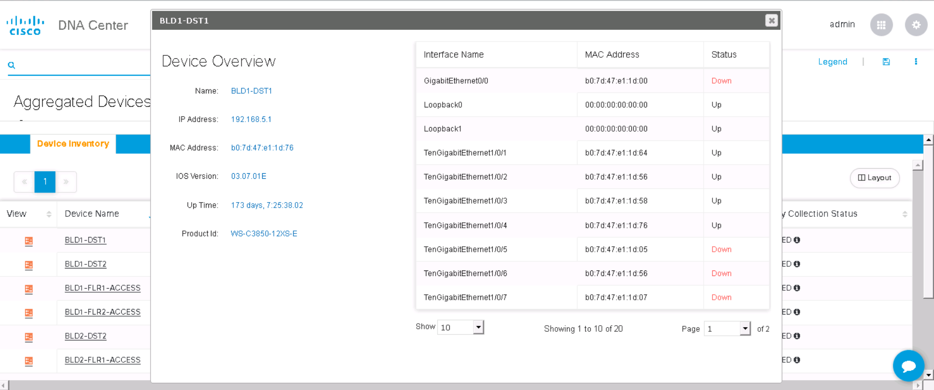Open view icon for BLD1-FLR1-ACCESS row
The height and width of the screenshot is (390, 934).
(29, 289)
